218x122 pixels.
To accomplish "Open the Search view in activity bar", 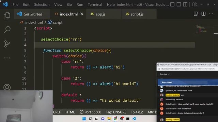I will coord(7,30).
